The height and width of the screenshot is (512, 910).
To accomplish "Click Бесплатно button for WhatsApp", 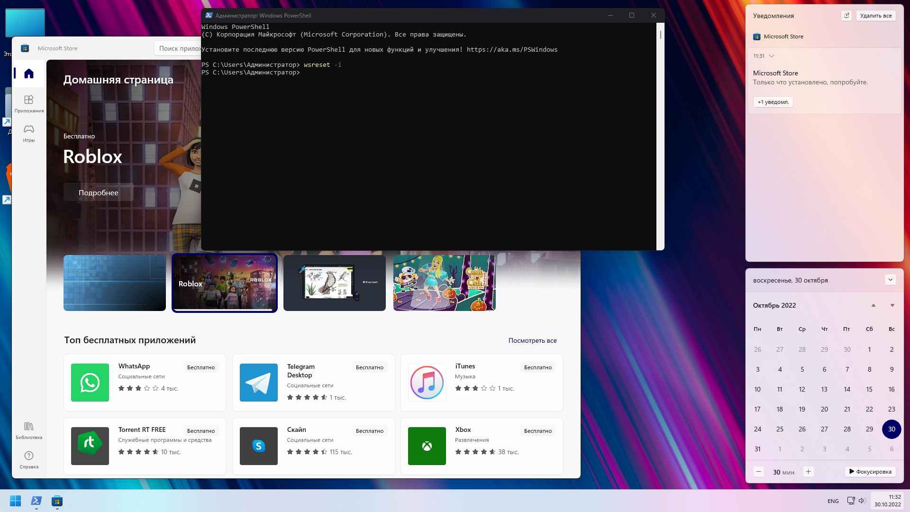I will (x=201, y=367).
